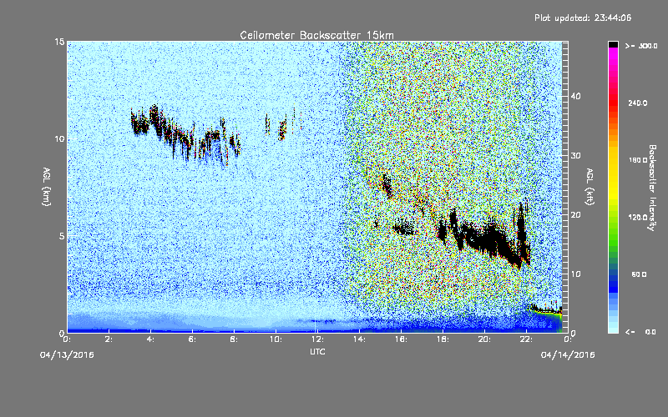
Task: Select the green band near 120.0 on the colorbar
Action: [x=613, y=221]
